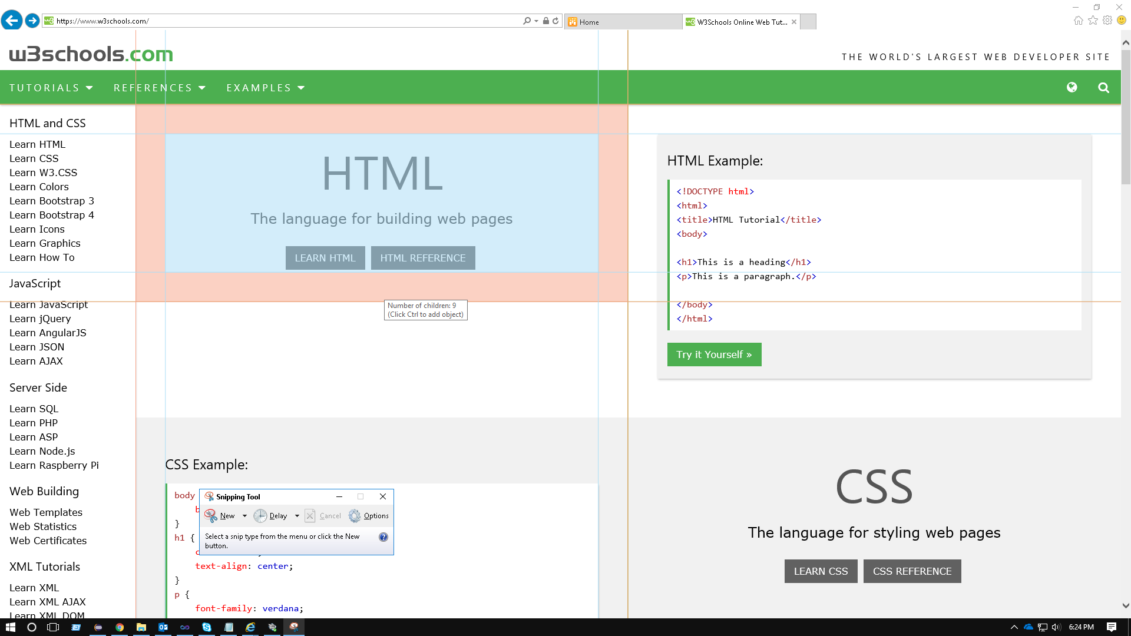Click the Snipping Tool Delay clock icon
Image resolution: width=1131 pixels, height=636 pixels.
point(260,516)
